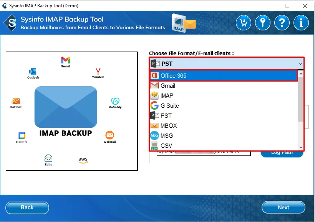Click the dropdown list scrollbar thumb

tap(301, 99)
